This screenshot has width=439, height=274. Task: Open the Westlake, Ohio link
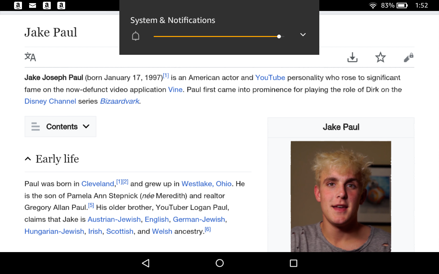pos(206,184)
